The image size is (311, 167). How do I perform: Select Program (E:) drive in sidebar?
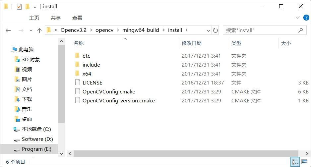(36, 149)
